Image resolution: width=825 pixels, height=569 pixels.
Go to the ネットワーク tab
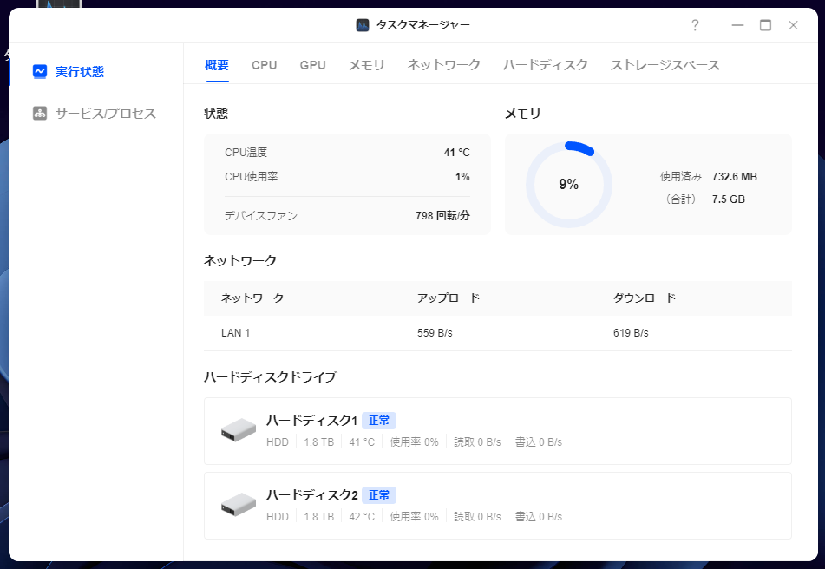tap(443, 65)
